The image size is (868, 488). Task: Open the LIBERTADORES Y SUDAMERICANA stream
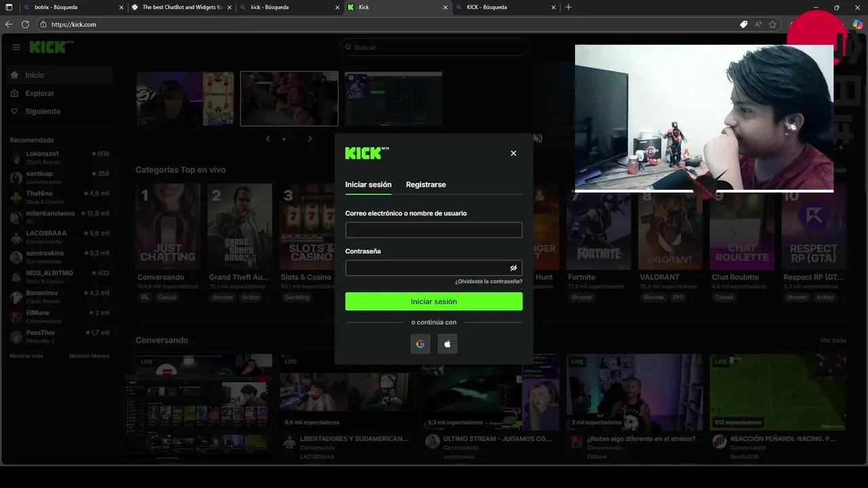click(347, 393)
